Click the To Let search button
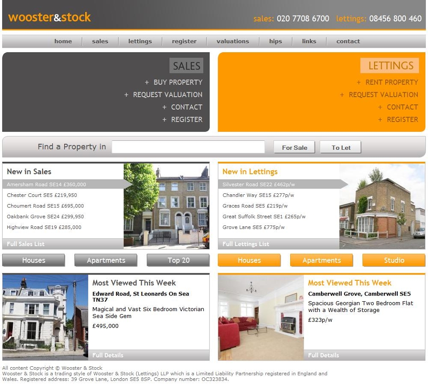The width and height of the screenshot is (428, 389). click(x=341, y=147)
